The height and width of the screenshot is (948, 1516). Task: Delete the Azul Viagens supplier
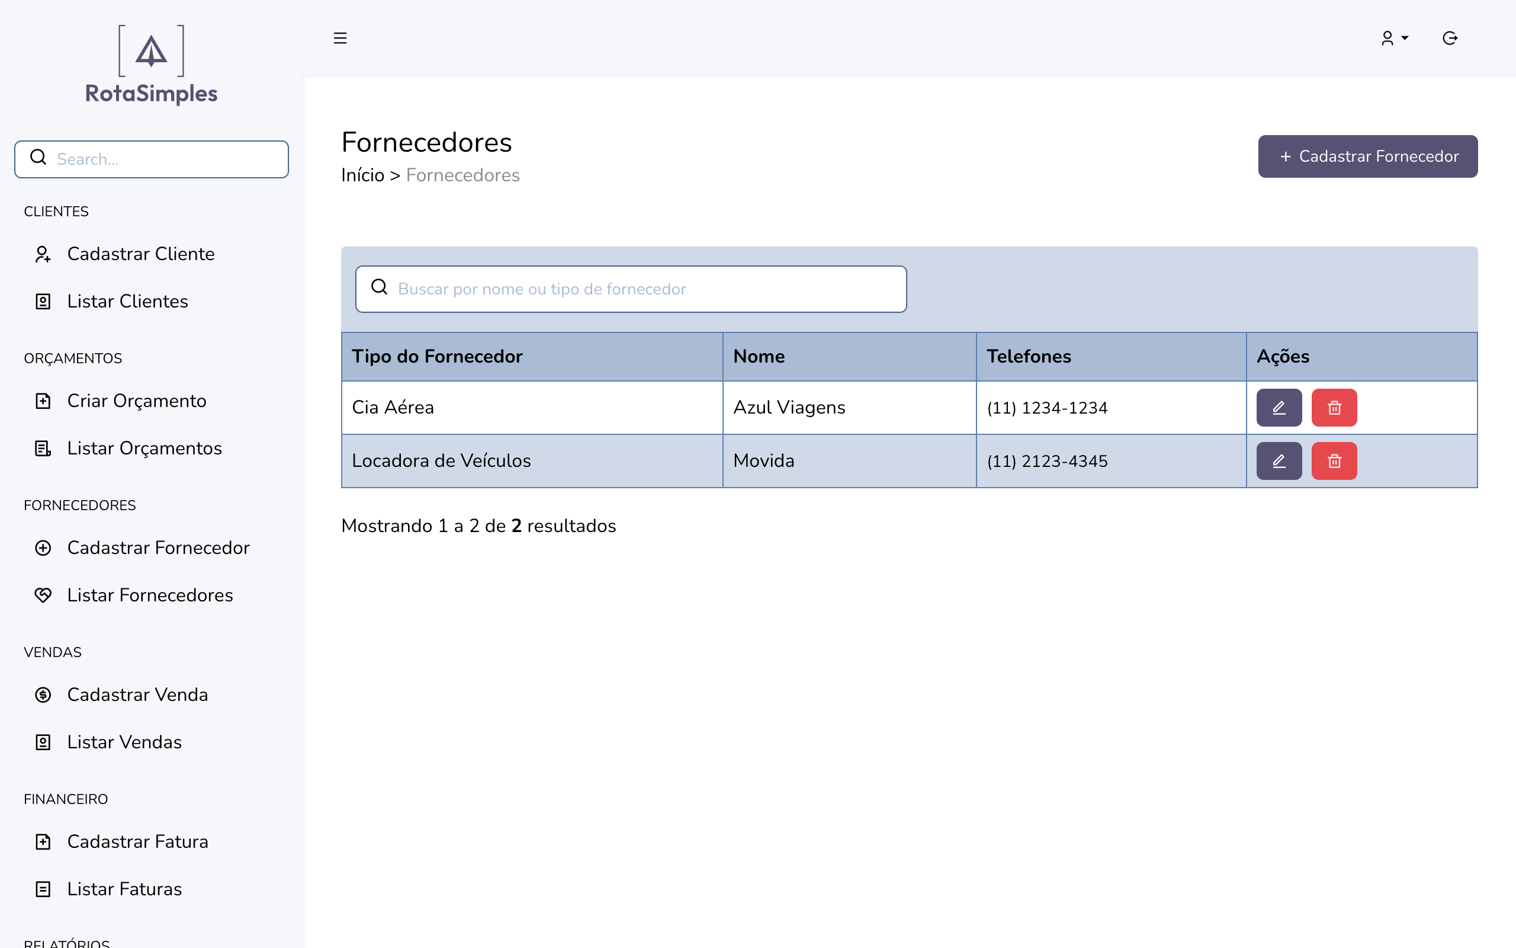pyautogui.click(x=1334, y=408)
